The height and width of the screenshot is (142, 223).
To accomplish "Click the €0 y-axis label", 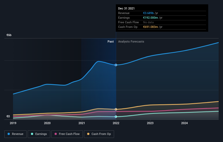I will [x=8, y=116].
